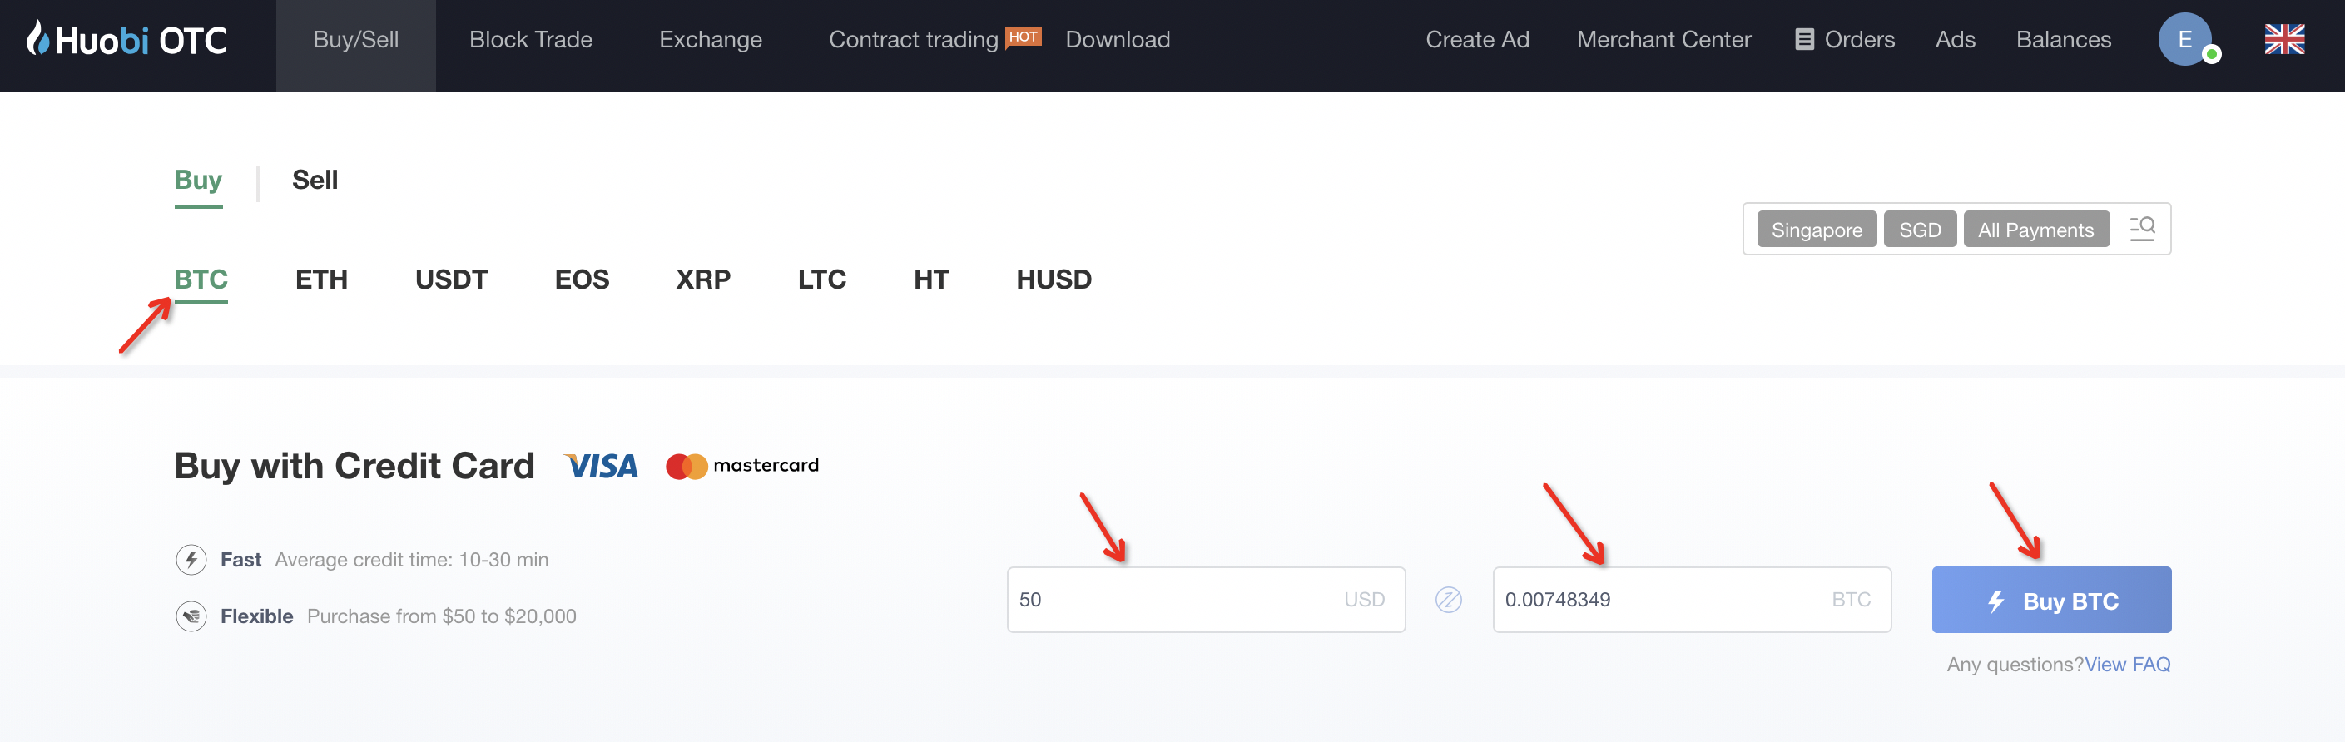Go to Merchant Center

click(1663, 39)
